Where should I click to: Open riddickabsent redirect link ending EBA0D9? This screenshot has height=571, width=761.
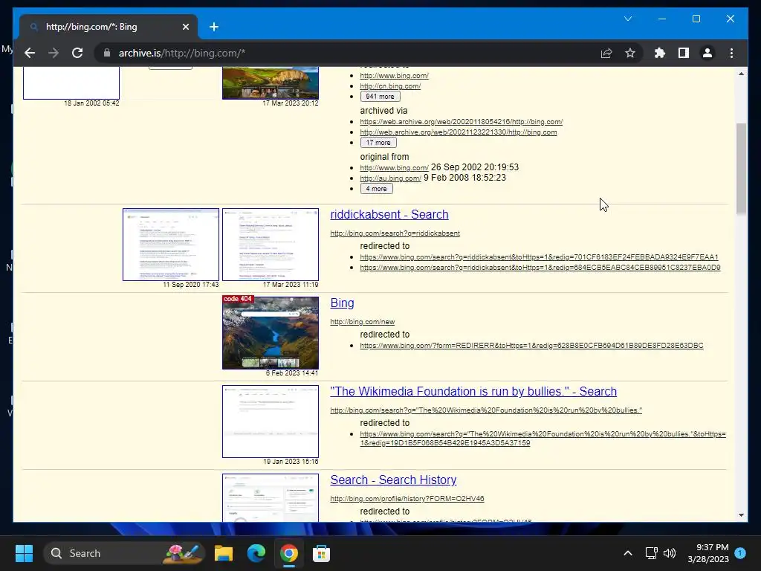point(540,268)
